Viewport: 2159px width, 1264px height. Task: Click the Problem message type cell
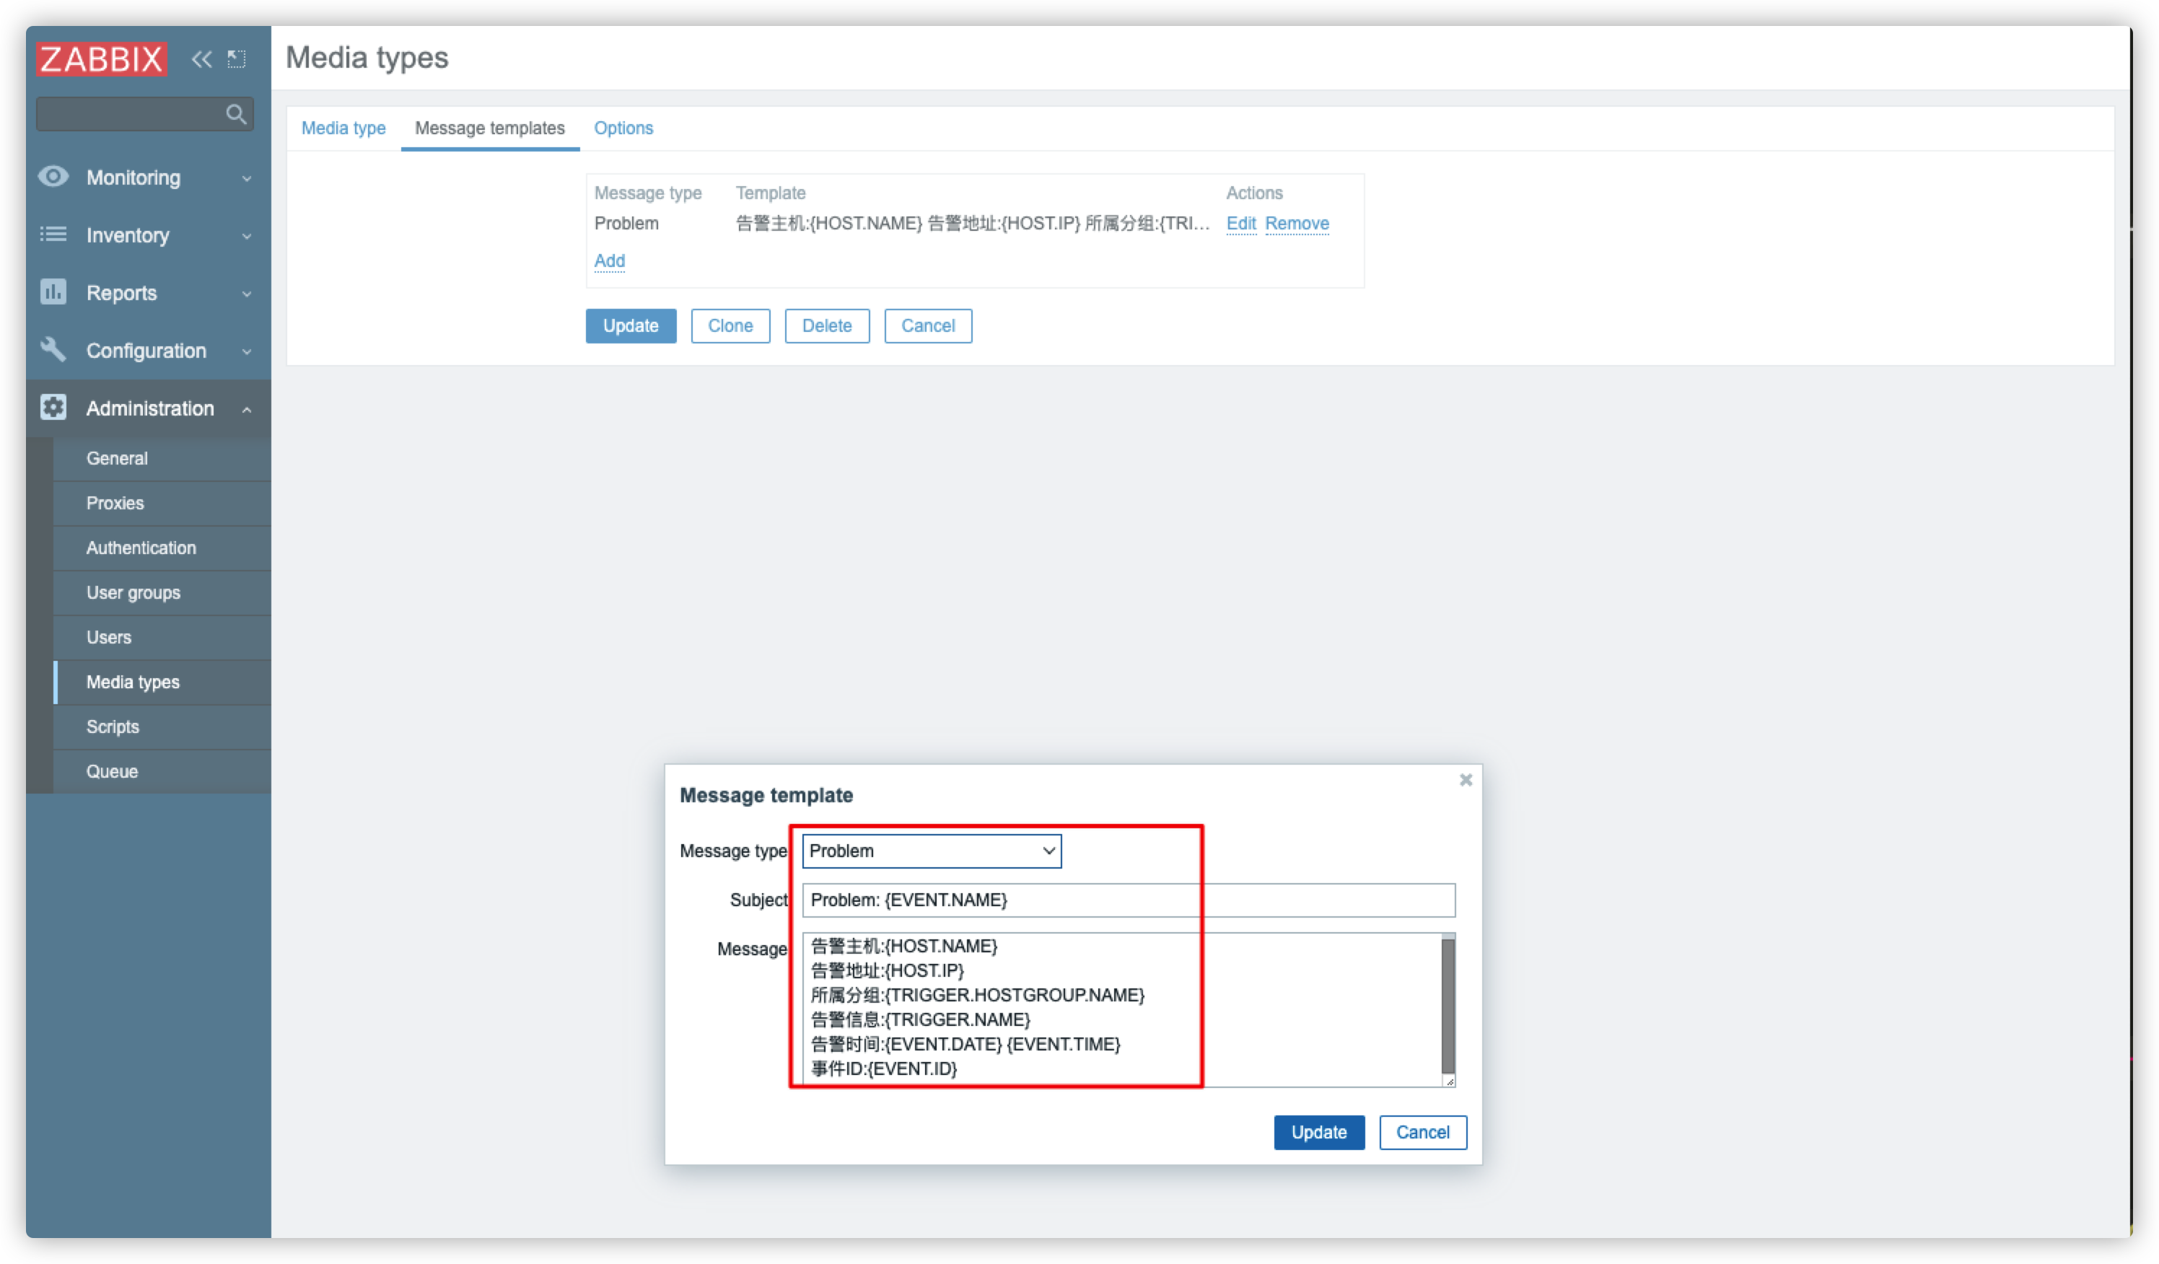coord(626,224)
